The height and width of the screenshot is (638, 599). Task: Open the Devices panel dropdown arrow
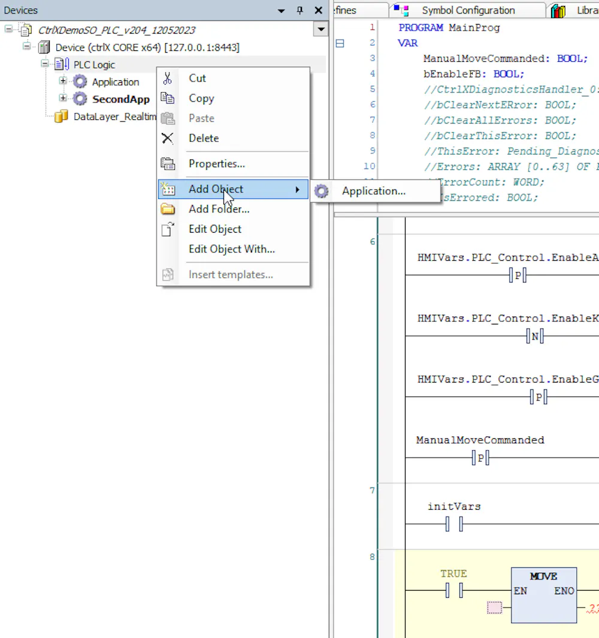click(x=281, y=11)
